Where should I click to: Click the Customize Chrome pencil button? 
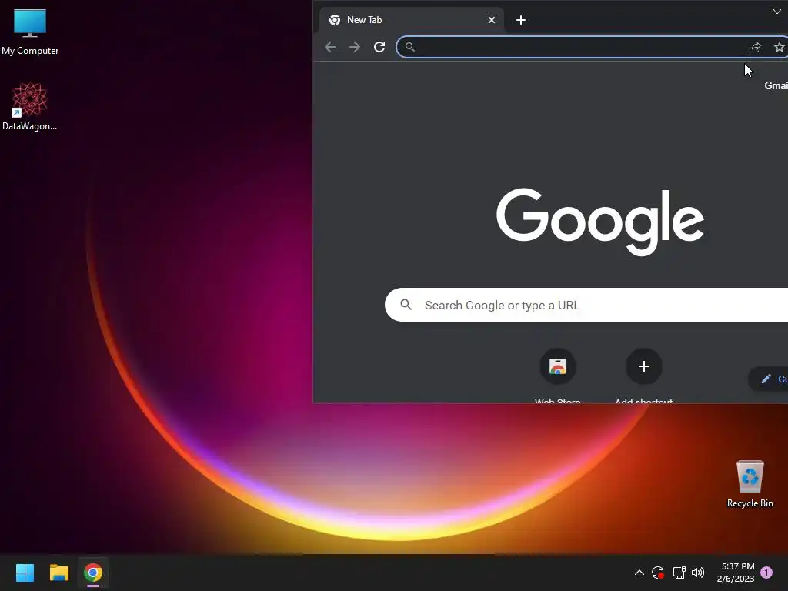point(769,379)
